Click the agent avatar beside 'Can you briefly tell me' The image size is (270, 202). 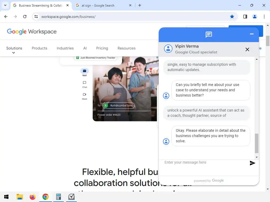click(x=166, y=96)
